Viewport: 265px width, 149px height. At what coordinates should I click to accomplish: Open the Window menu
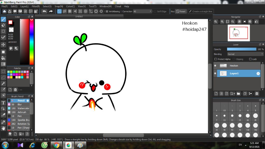click(106, 6)
